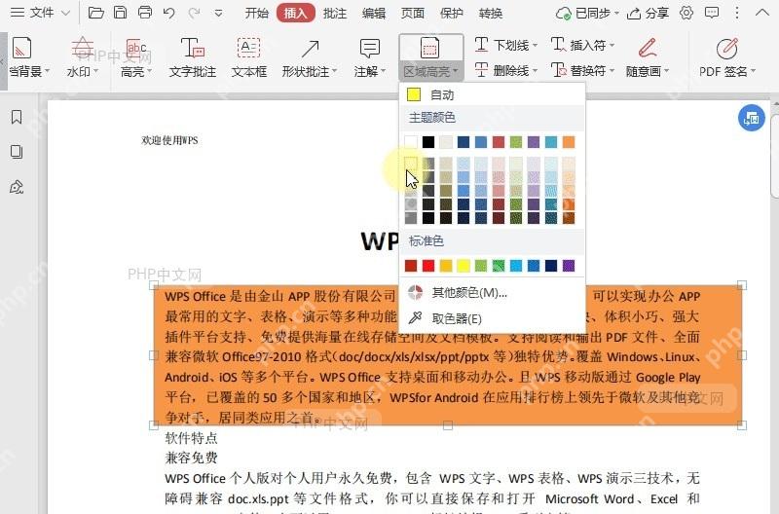The width and height of the screenshot is (779, 514).
Task: Switch to the 批注 tab
Action: click(335, 14)
